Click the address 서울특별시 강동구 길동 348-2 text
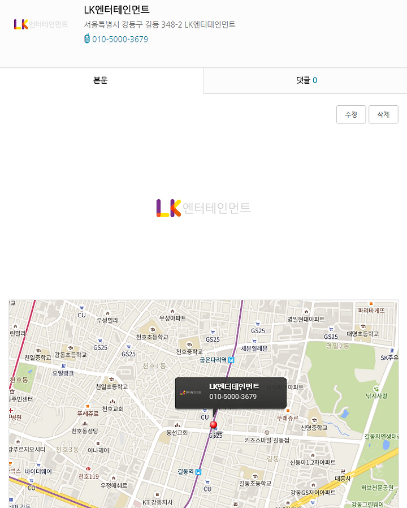This screenshot has height=508, width=407. click(159, 25)
